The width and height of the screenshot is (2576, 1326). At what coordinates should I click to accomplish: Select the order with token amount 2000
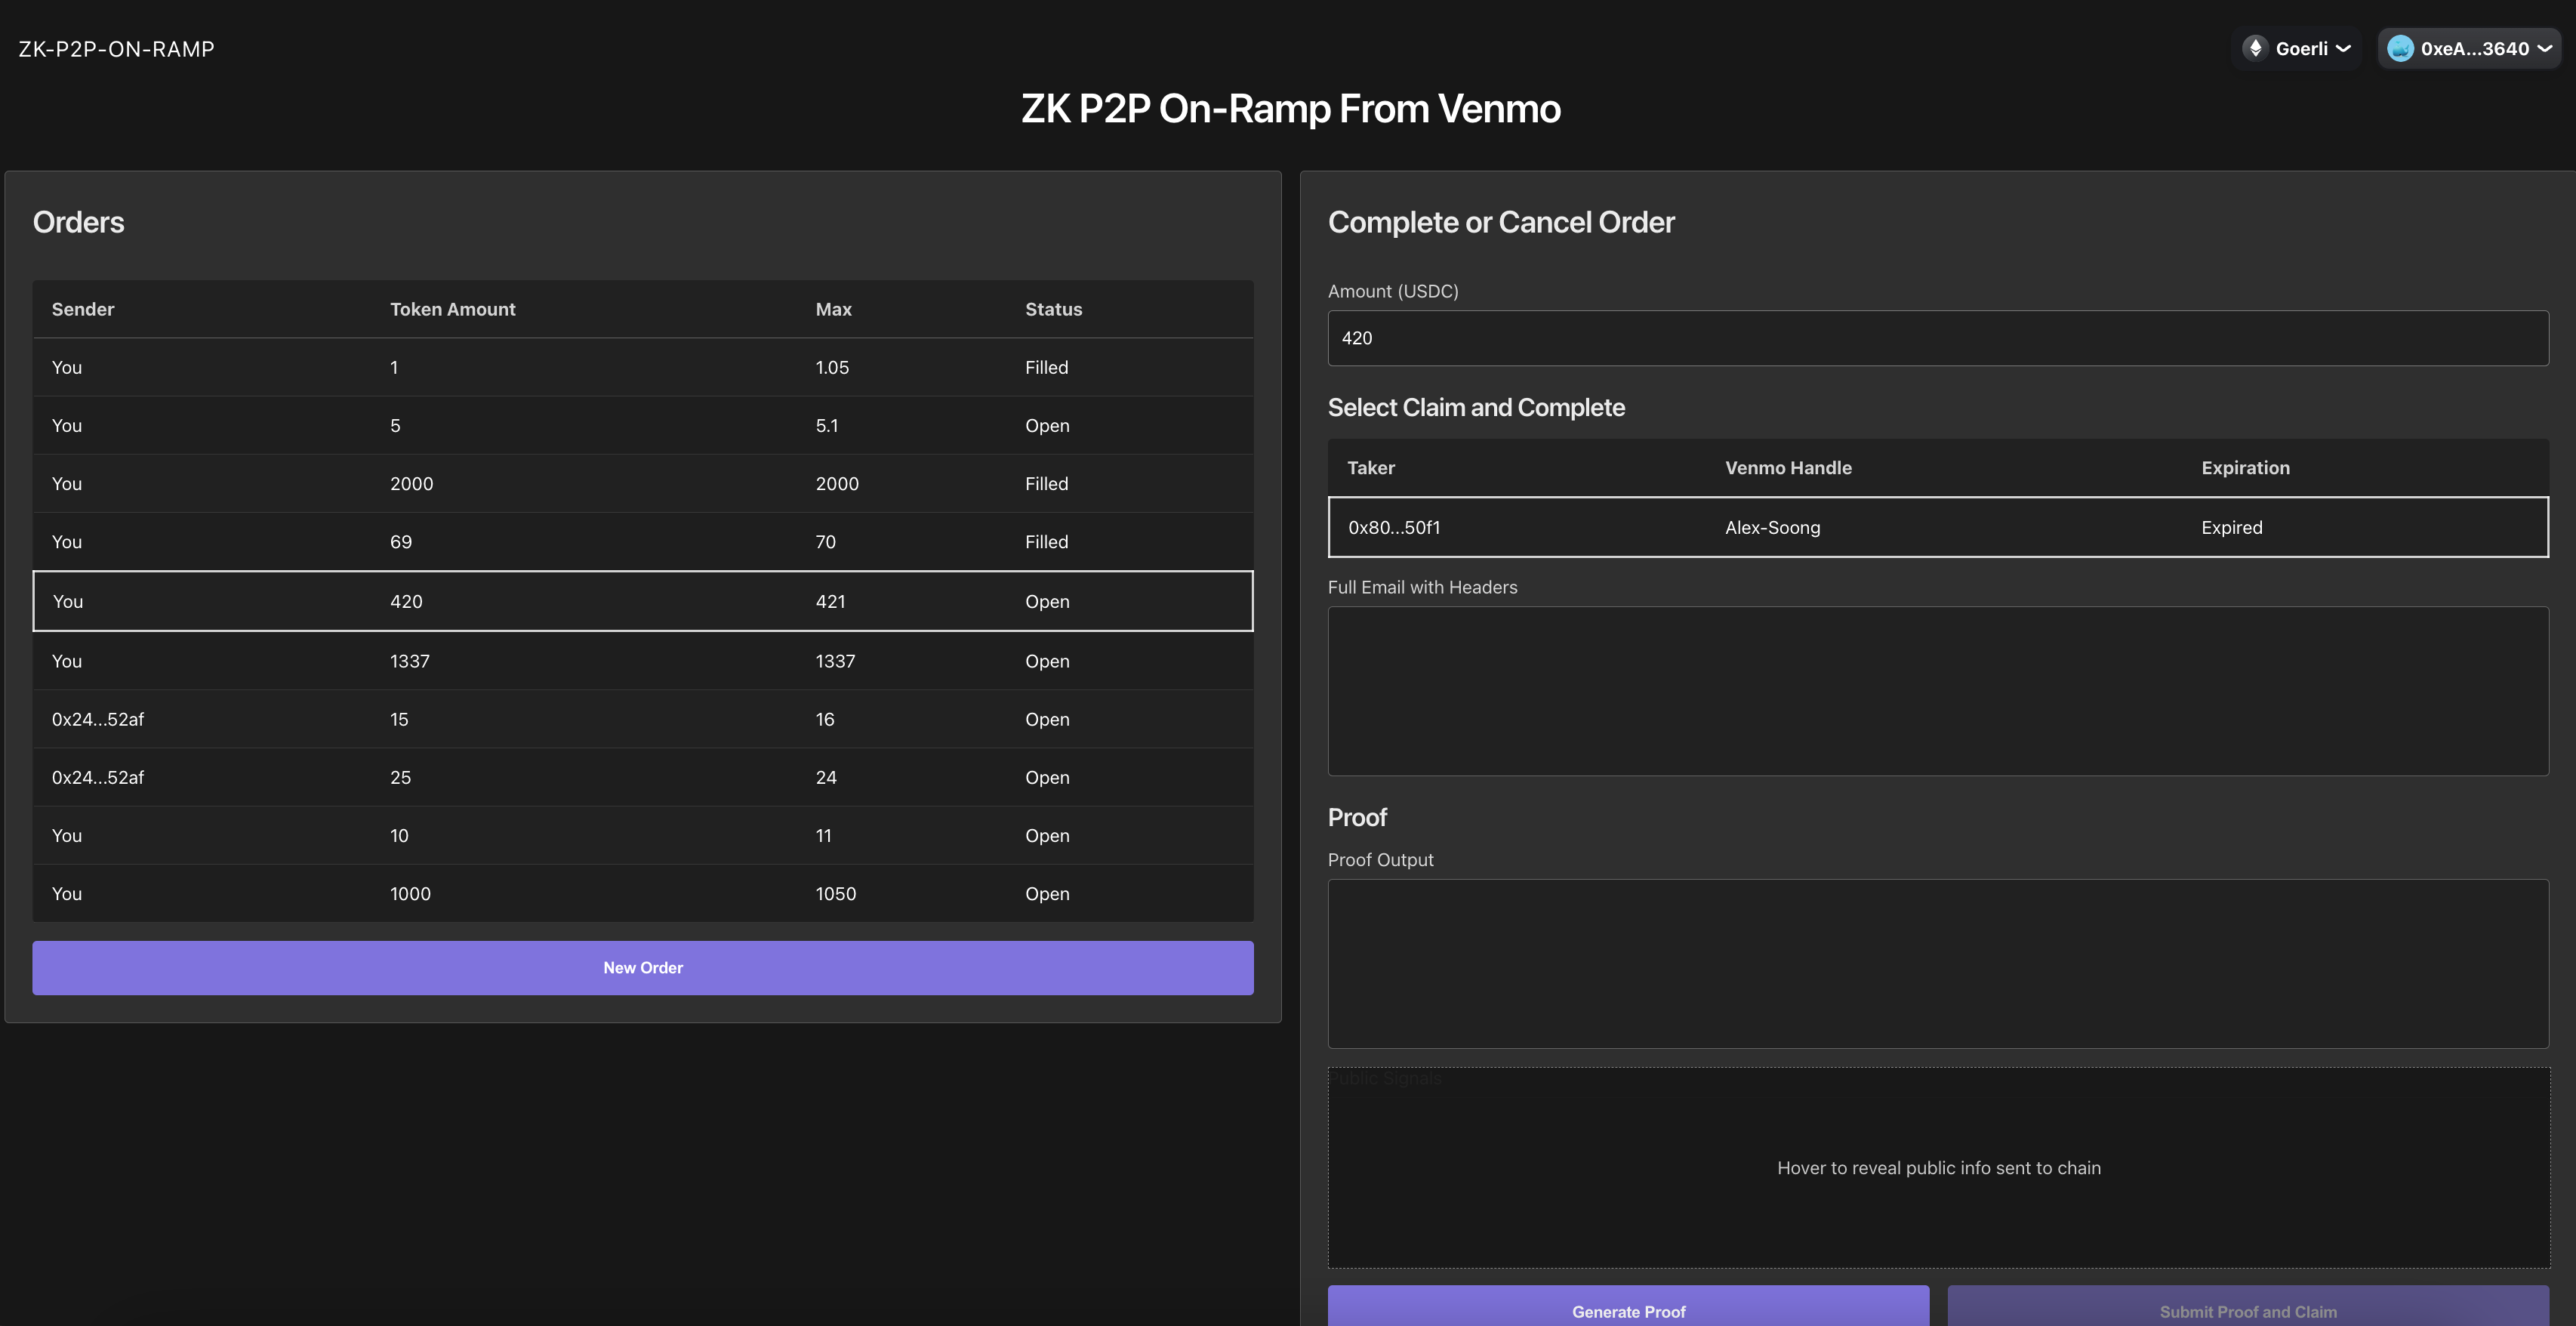642,484
